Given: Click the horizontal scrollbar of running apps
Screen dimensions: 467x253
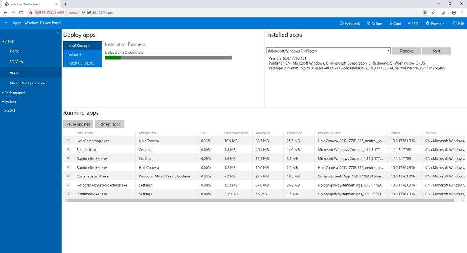Looking at the screenshot, I should point(261,200).
